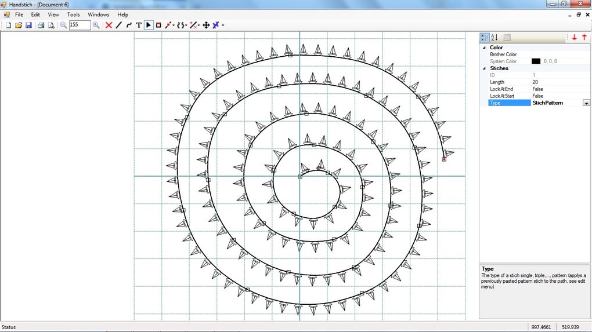Select the straight line tool

click(118, 25)
